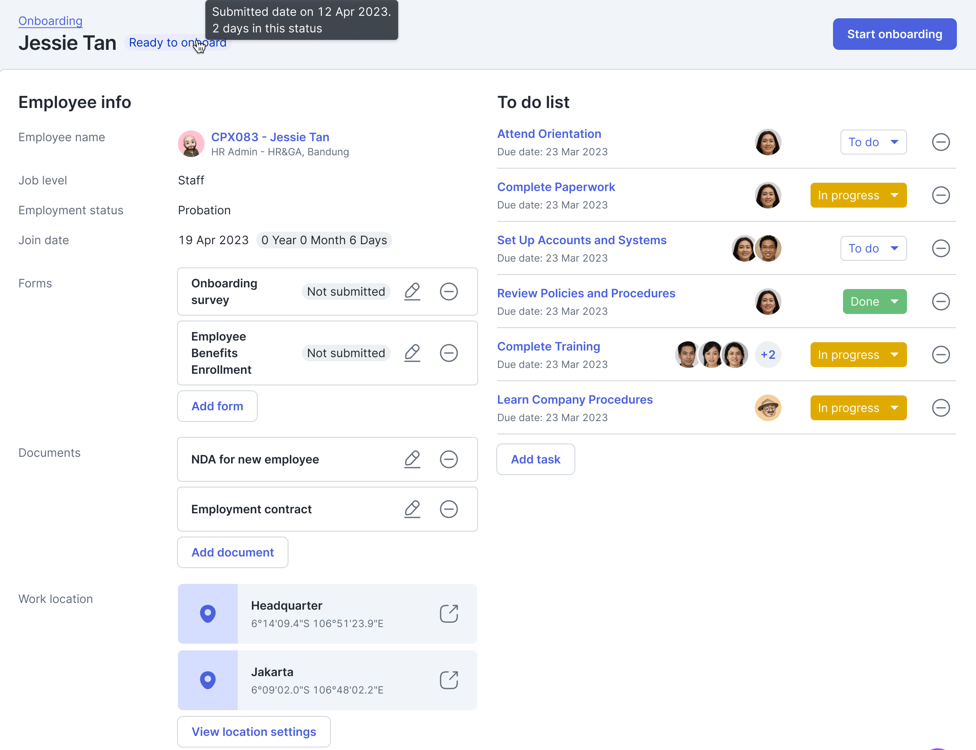Open Jakarta location external link icon
Screen dimensions: 976x750
pyautogui.click(x=449, y=680)
